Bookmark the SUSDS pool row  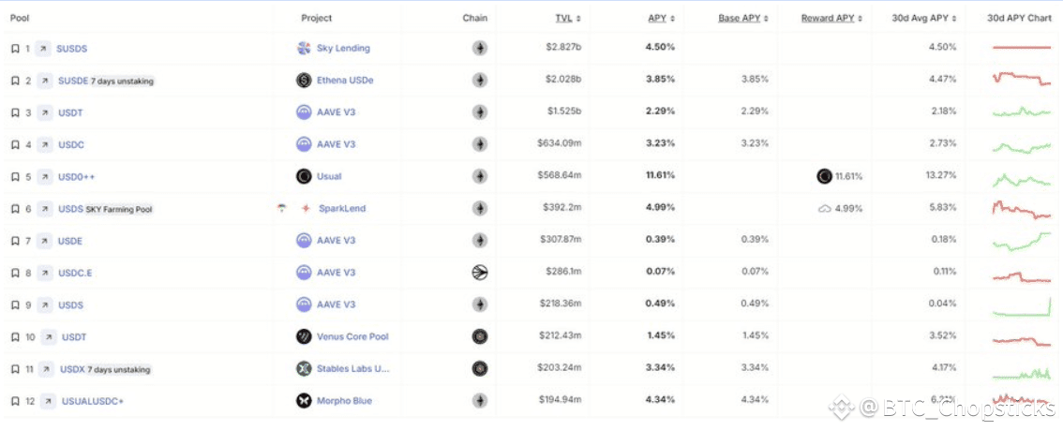click(14, 49)
